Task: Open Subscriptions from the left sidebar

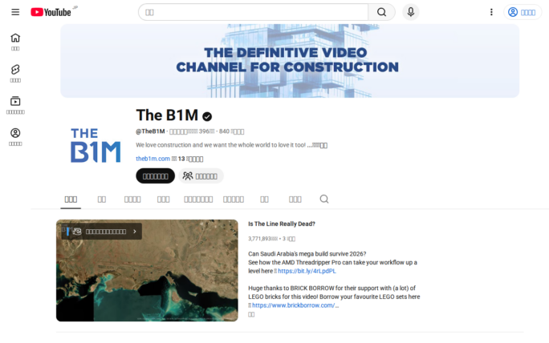Action: coord(15,104)
